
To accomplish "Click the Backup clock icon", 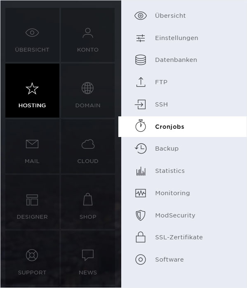I will click(141, 149).
